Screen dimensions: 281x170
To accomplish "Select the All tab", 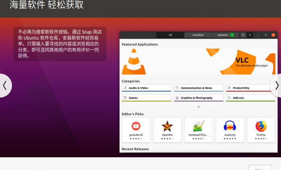I will (x=170, y=35).
